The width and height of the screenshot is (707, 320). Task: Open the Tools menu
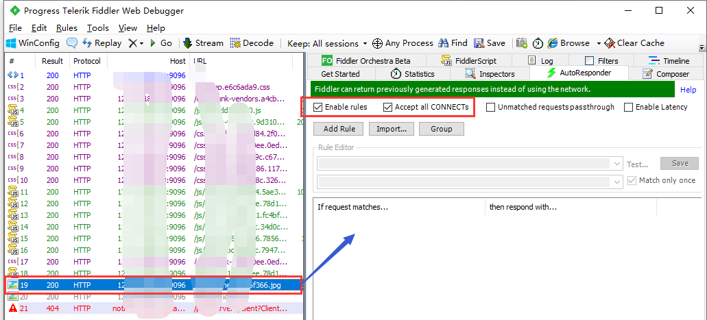click(x=98, y=28)
